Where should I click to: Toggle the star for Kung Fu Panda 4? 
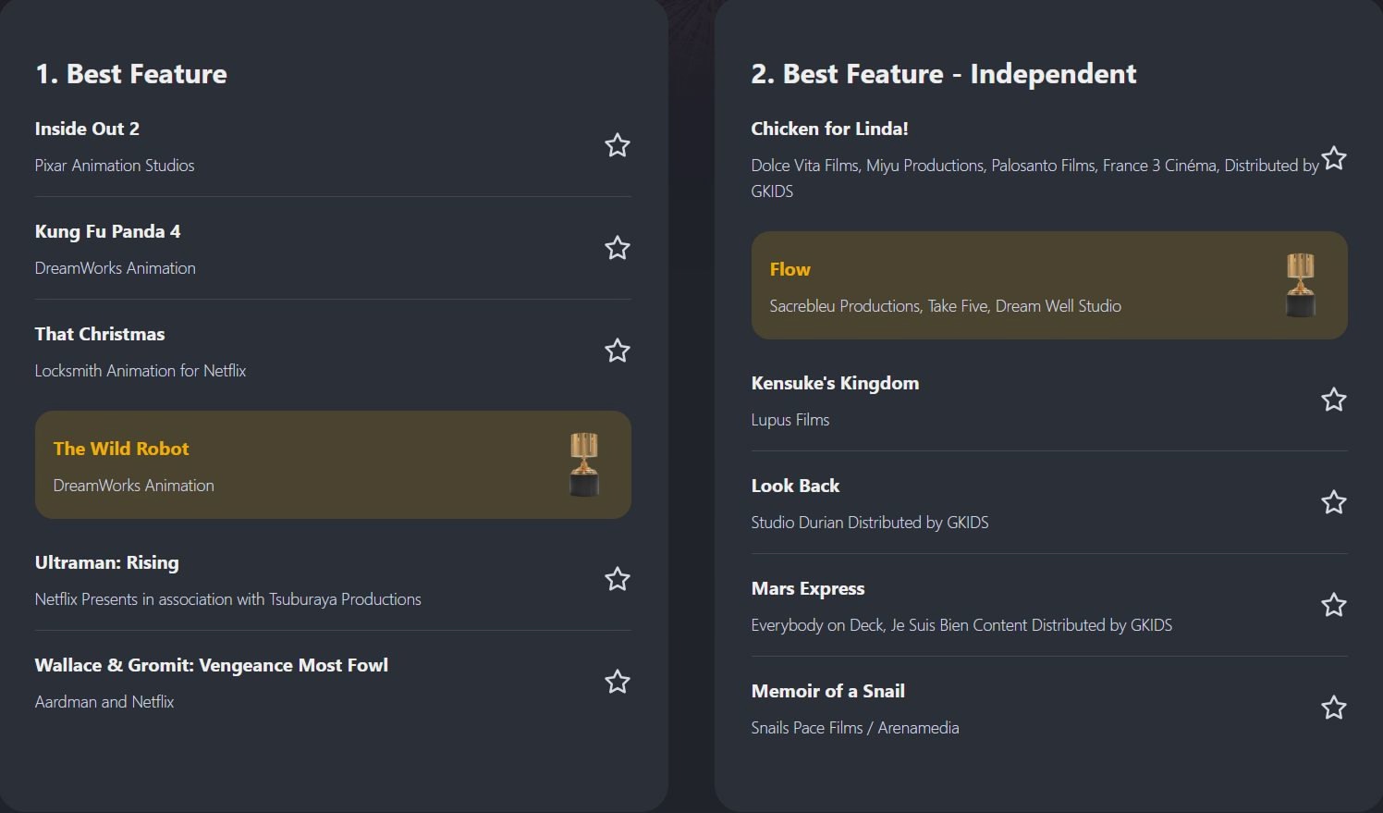617,248
